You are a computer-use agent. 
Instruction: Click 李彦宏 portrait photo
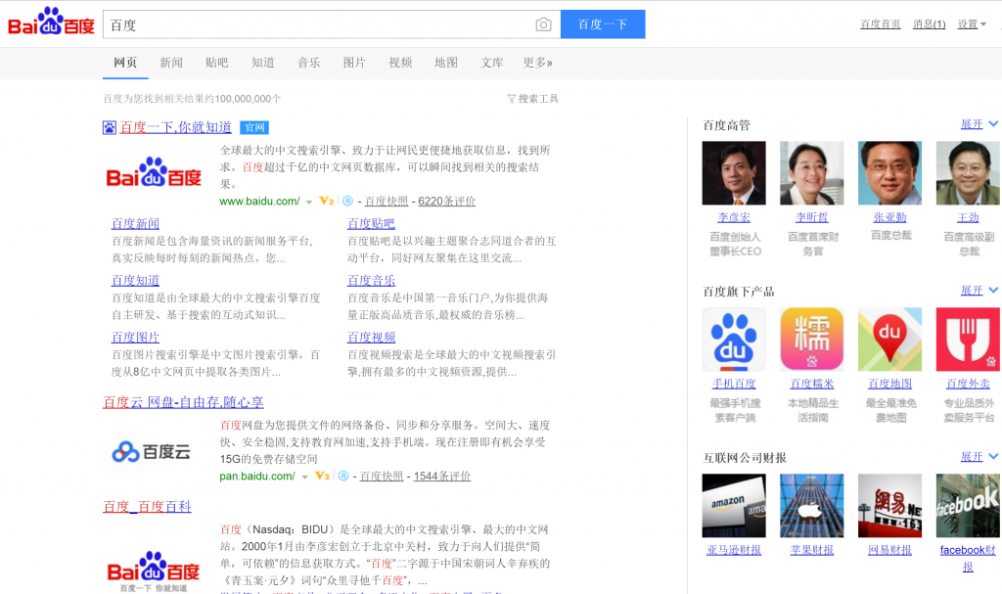734,173
